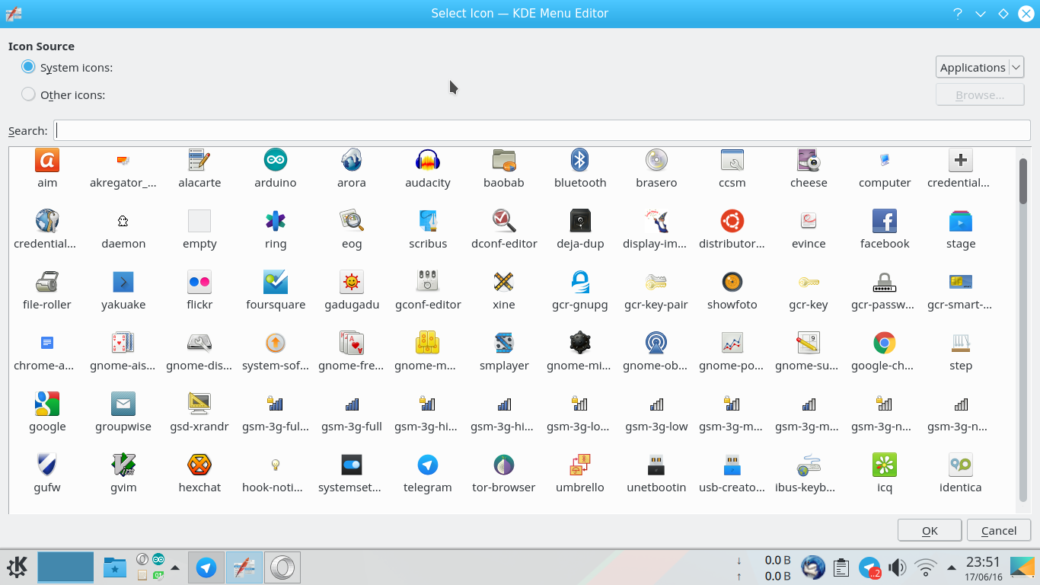Open the Applications category dropdown
Screen dimensions: 1040x585
979,67
